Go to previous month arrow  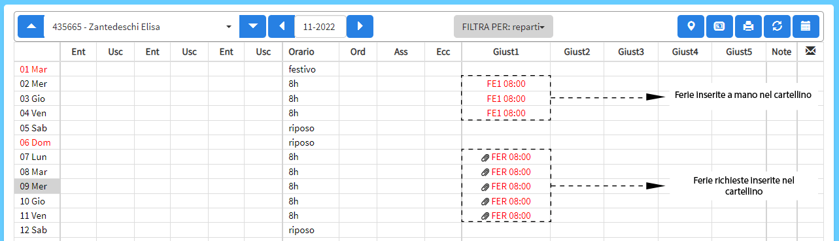click(282, 27)
